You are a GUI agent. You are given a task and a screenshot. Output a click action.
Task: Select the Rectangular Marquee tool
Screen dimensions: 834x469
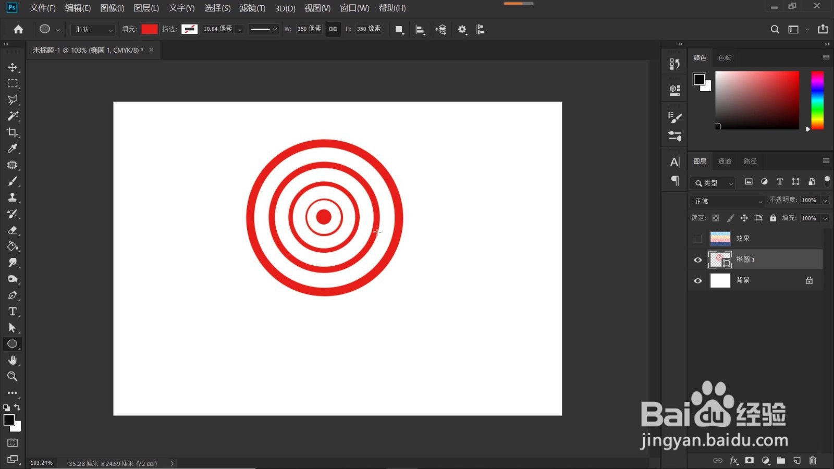tap(13, 83)
